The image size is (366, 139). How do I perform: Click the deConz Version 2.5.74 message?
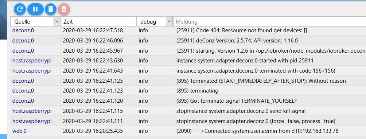(237, 41)
